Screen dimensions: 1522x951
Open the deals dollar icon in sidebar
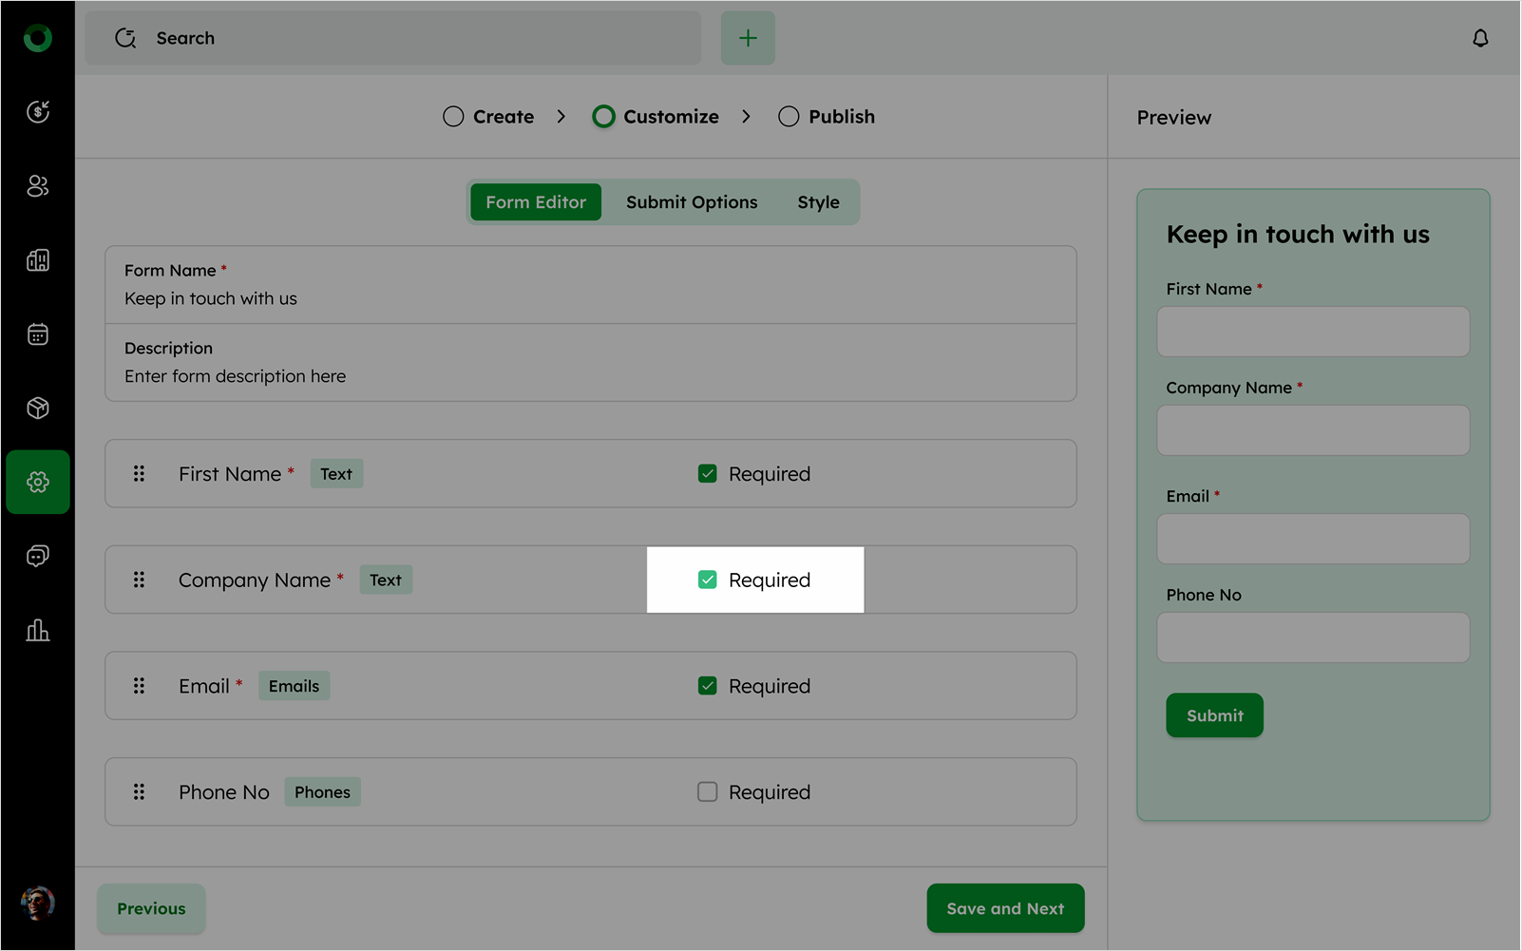pos(38,112)
